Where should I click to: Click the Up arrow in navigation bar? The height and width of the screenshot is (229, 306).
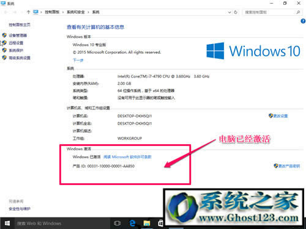(28, 12)
